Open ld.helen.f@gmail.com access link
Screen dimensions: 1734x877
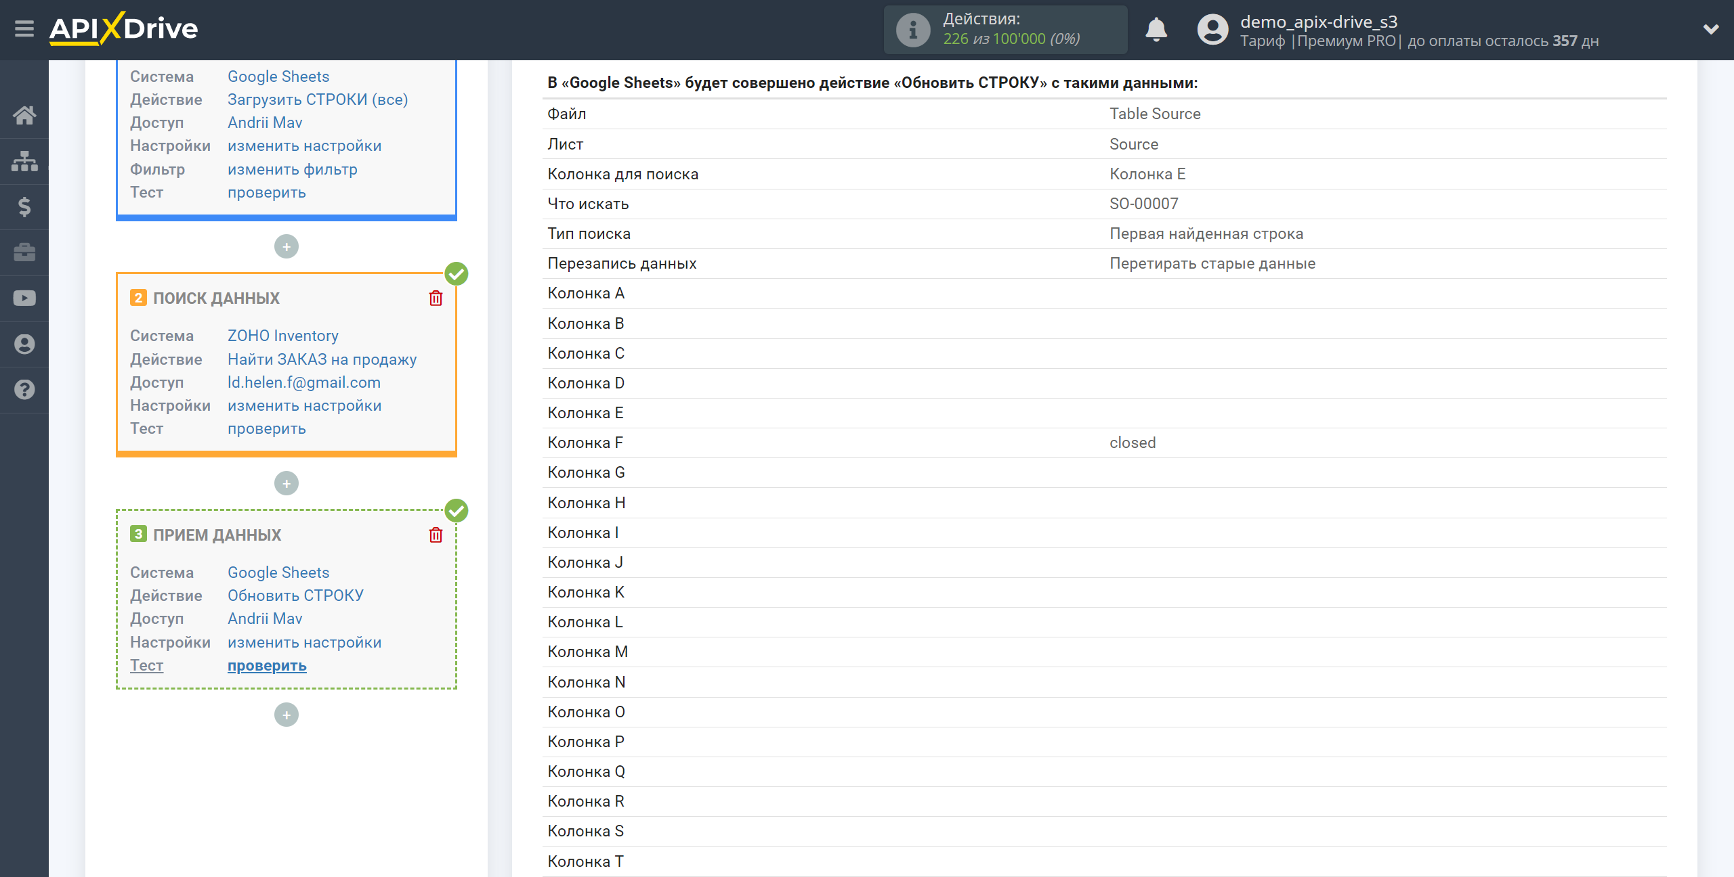click(304, 382)
